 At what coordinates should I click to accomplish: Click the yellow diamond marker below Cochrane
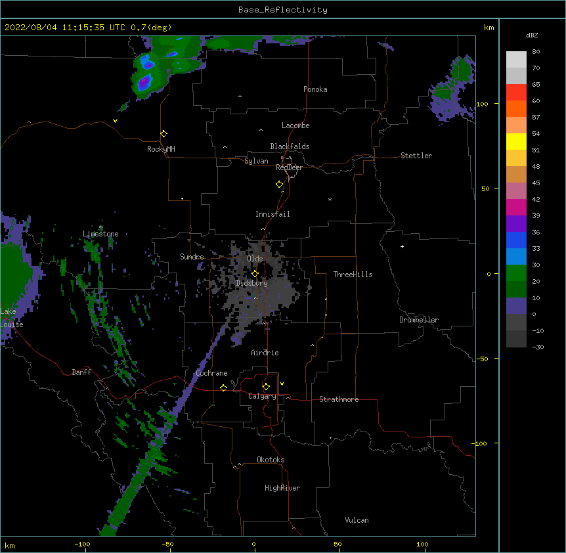pyautogui.click(x=223, y=387)
